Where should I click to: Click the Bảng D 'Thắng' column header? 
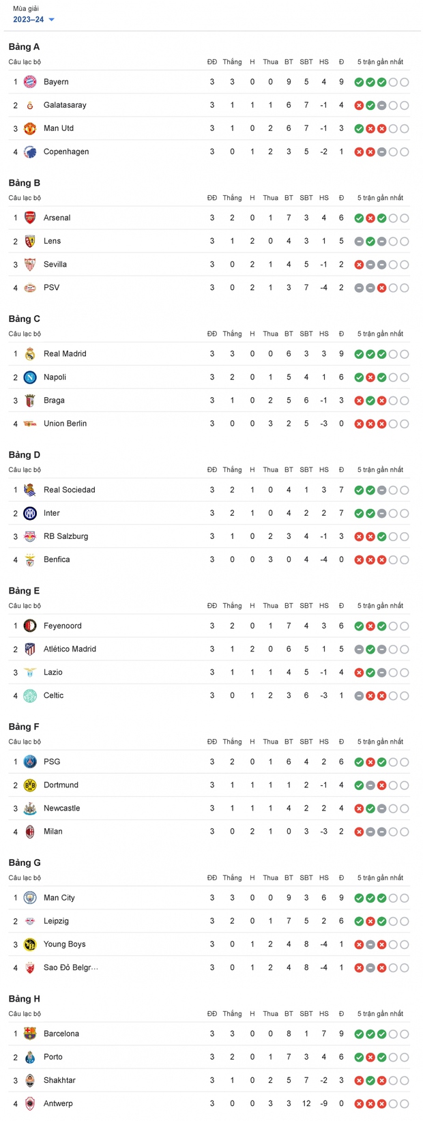pos(232,469)
